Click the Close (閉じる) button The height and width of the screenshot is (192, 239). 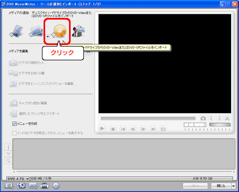[221, 186]
